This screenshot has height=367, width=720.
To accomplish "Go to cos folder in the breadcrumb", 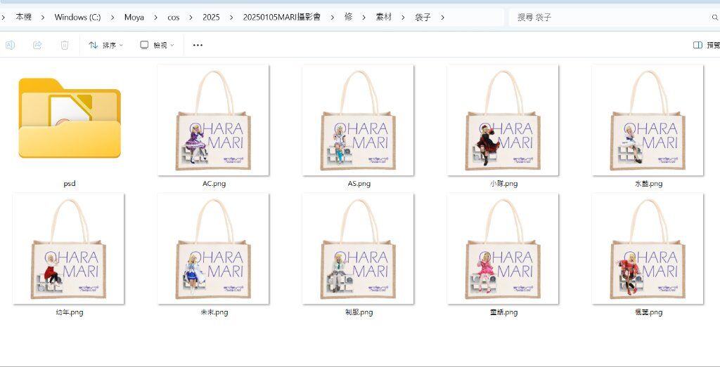I will [x=174, y=18].
